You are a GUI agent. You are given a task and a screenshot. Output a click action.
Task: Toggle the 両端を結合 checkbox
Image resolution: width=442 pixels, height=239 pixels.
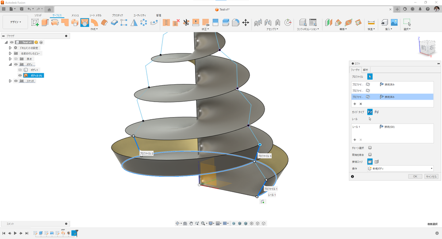coord(370,155)
